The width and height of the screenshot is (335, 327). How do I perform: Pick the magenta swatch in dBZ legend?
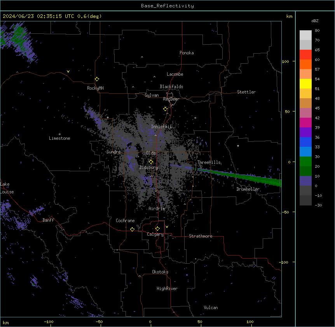pos(305,122)
